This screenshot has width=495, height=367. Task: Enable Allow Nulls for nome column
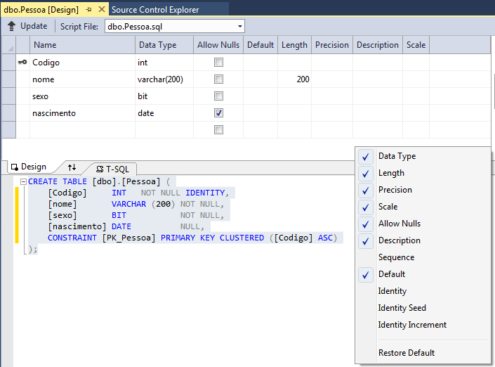click(218, 79)
